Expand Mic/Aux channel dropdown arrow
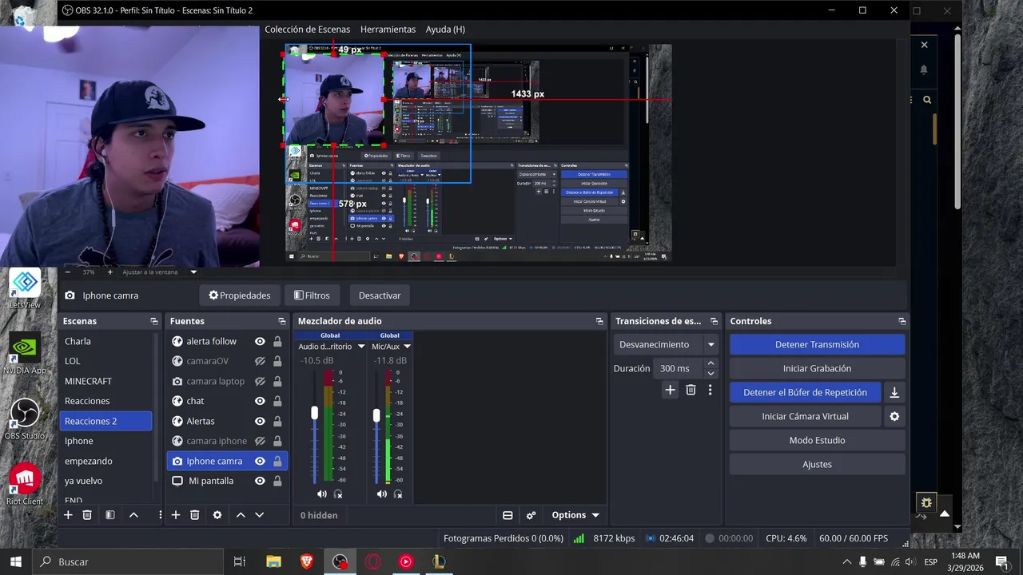 pos(407,347)
